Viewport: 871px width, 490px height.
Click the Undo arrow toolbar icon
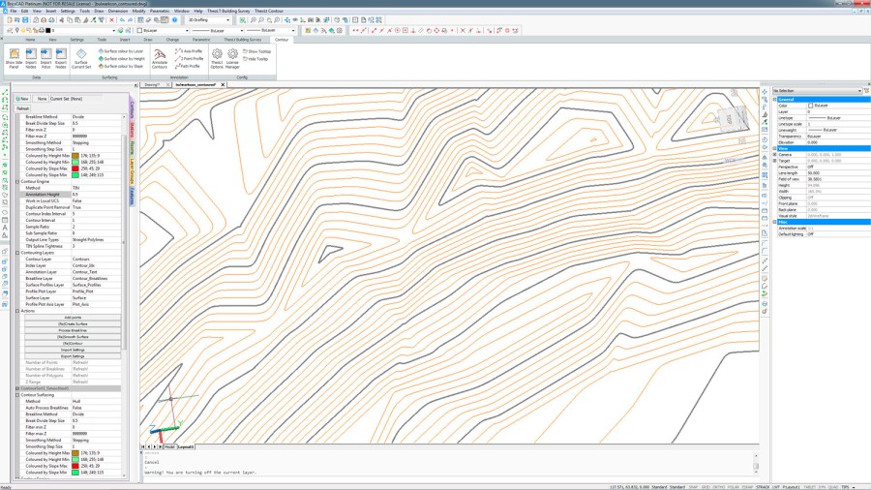(x=122, y=20)
